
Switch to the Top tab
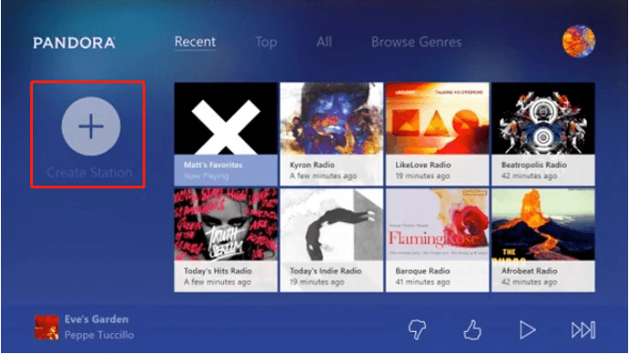pos(266,42)
